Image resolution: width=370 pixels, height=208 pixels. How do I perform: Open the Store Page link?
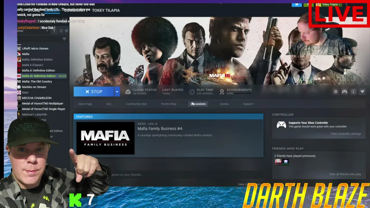(x=85, y=104)
